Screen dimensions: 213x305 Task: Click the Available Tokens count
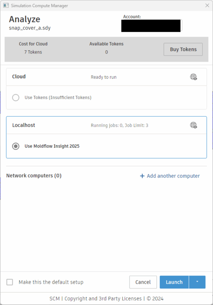[x=106, y=52]
